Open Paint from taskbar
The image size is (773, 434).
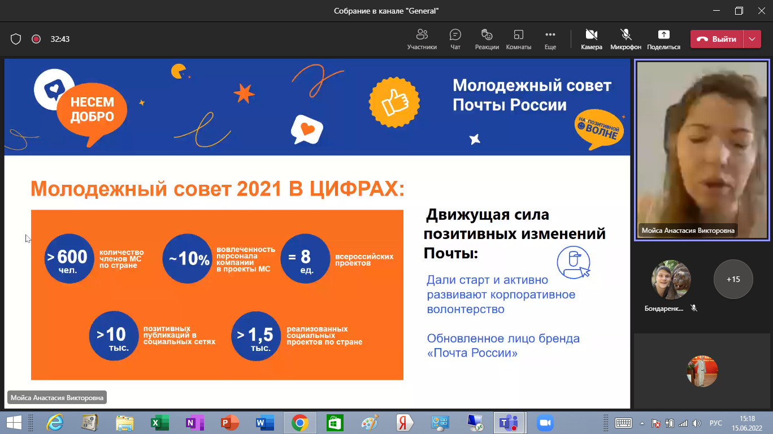click(x=370, y=422)
